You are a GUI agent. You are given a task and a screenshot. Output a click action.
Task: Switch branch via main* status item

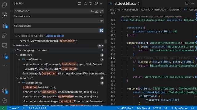click(14, 108)
